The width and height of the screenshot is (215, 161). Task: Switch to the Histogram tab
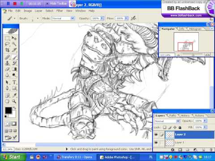click(195, 29)
